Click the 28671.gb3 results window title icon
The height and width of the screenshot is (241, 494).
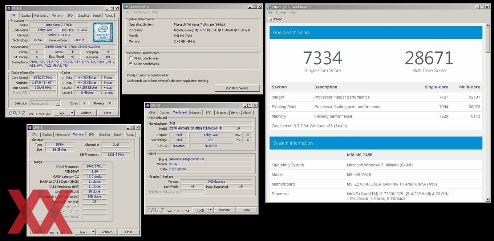[269, 7]
